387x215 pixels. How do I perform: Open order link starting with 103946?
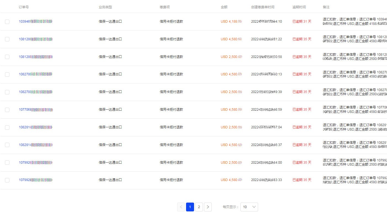point(36,22)
